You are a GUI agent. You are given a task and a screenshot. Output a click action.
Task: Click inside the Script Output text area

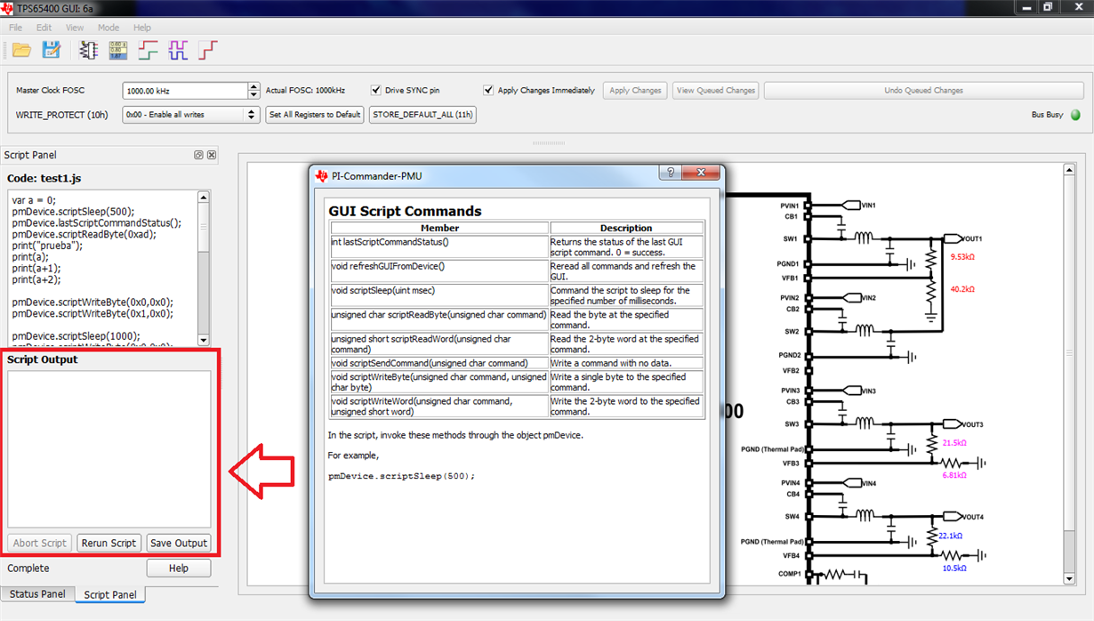(109, 449)
